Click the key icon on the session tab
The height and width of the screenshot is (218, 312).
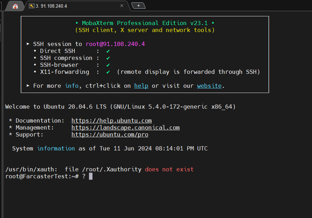click(x=32, y=6)
